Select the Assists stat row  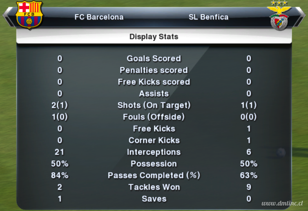(154, 94)
